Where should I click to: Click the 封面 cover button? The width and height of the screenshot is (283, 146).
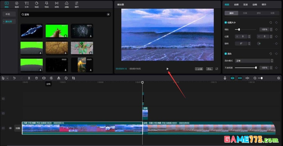click(x=18, y=128)
